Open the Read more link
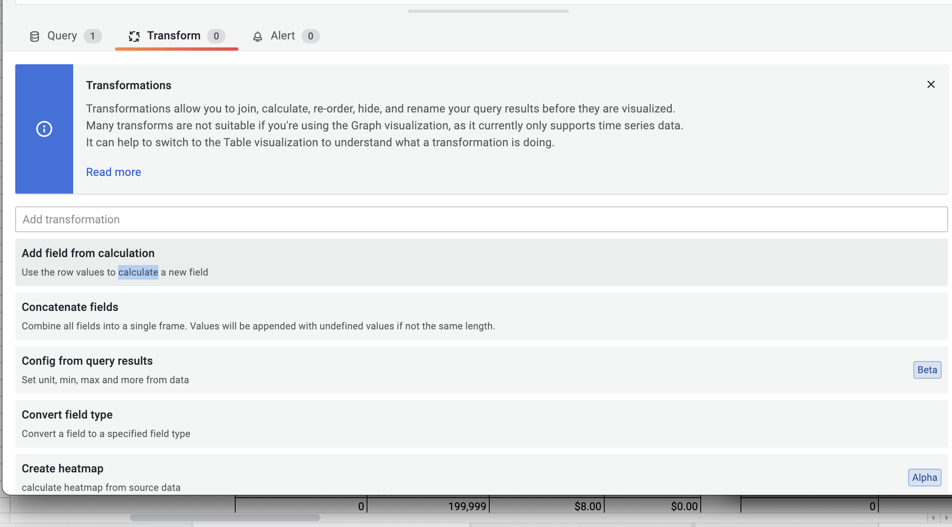Image resolution: width=952 pixels, height=527 pixels. pos(113,172)
